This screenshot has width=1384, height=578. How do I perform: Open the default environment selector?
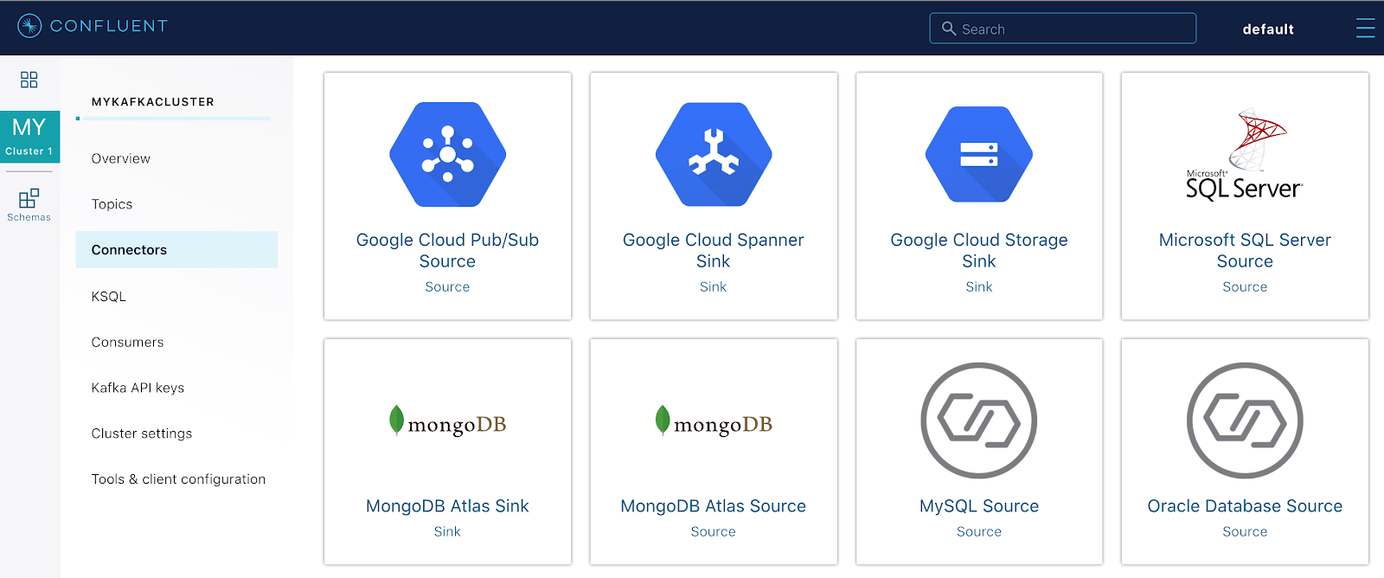tap(1268, 29)
